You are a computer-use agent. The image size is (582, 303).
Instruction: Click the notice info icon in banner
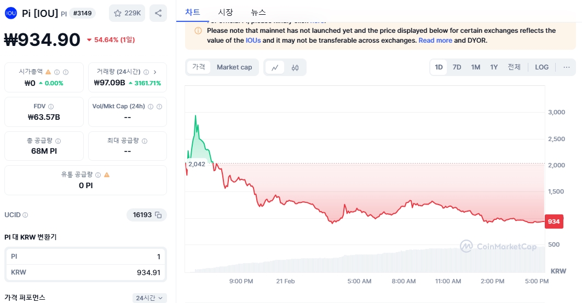point(198,31)
